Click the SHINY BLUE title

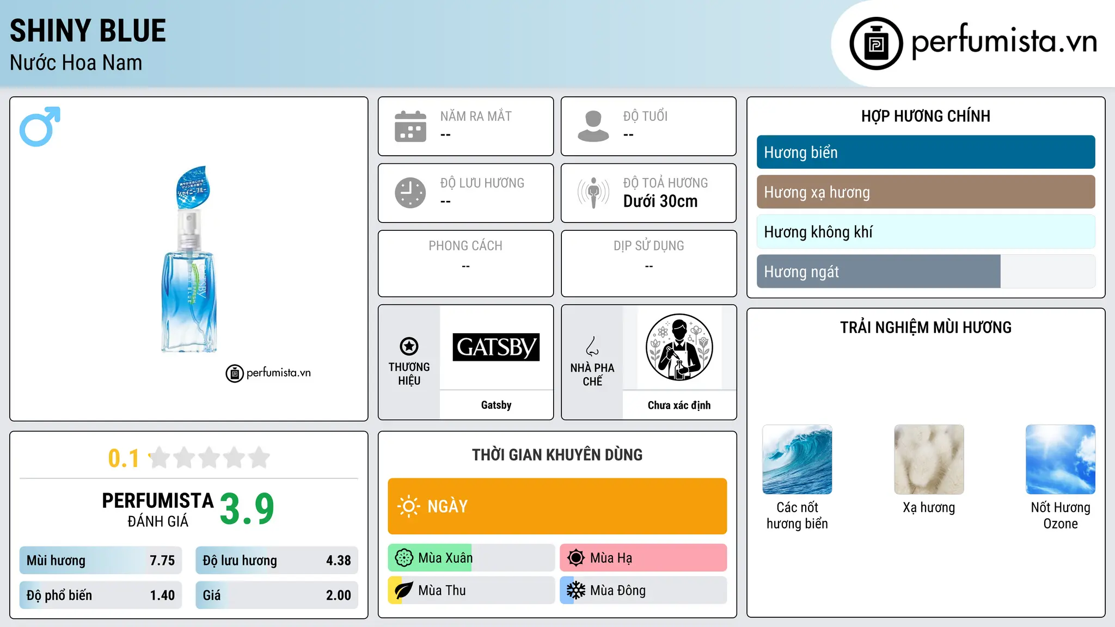pos(88,30)
